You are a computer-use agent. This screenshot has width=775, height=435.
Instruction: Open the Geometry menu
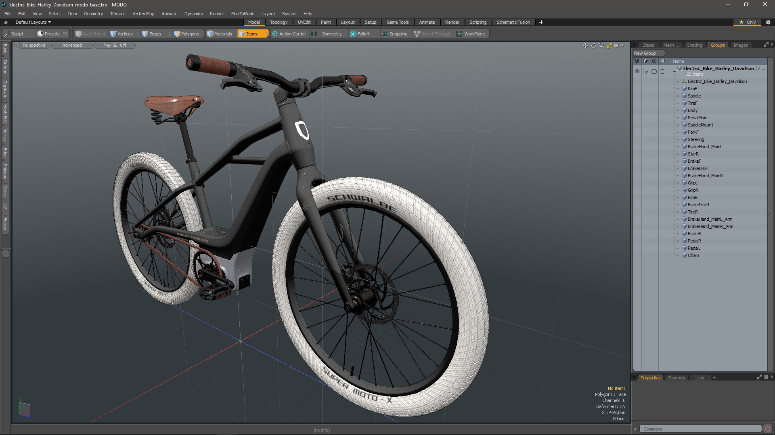click(x=93, y=14)
